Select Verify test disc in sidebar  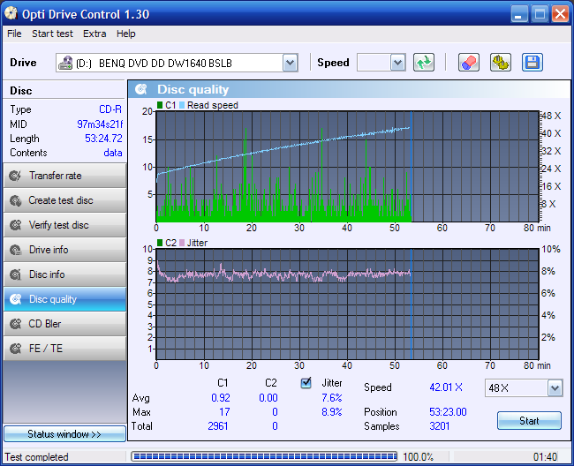64,225
